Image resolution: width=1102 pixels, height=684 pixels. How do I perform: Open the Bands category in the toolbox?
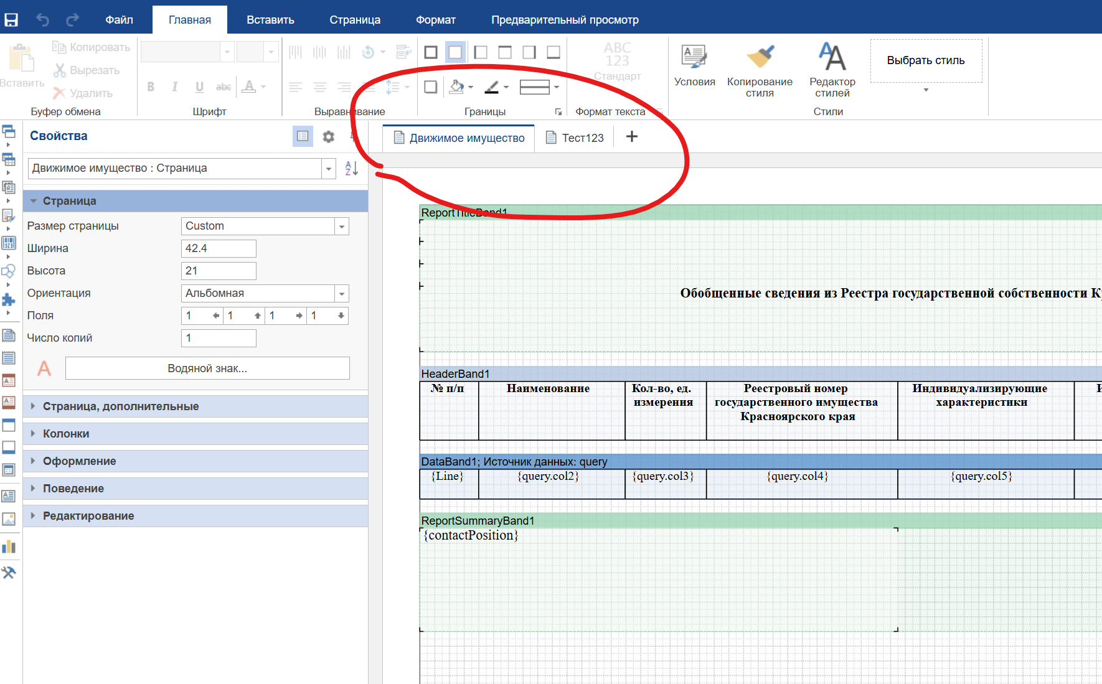[x=9, y=132]
